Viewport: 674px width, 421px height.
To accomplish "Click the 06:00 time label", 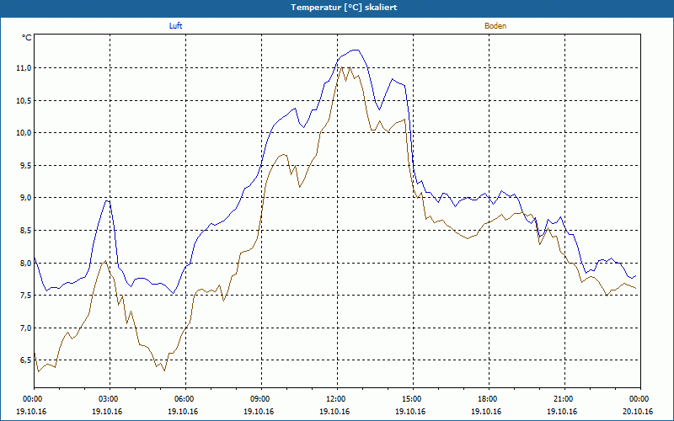I will [x=185, y=399].
